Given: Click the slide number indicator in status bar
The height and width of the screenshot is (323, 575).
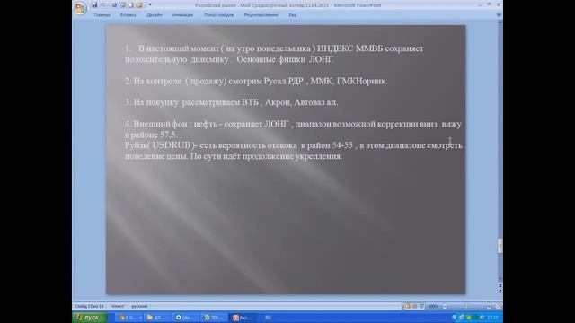Looking at the screenshot, I should (89, 306).
